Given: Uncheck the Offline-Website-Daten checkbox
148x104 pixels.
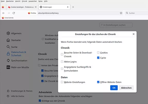Looking at the screenshot, I should coord(98,82).
